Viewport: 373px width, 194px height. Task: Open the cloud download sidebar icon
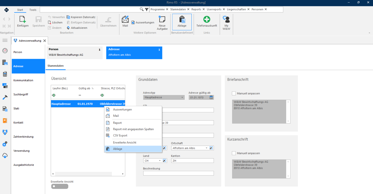tap(5, 156)
